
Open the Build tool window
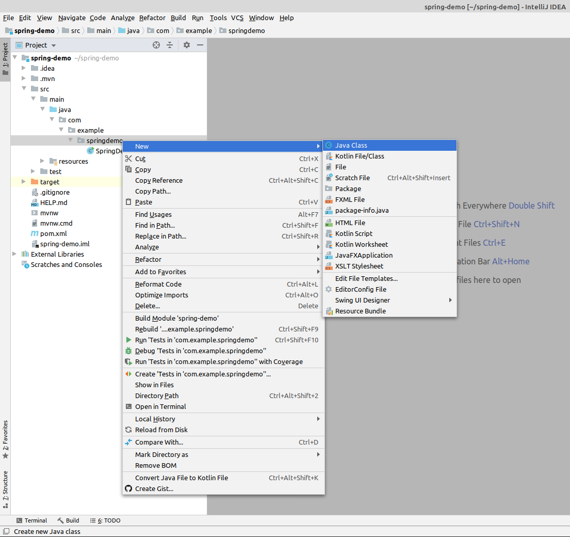coord(68,520)
